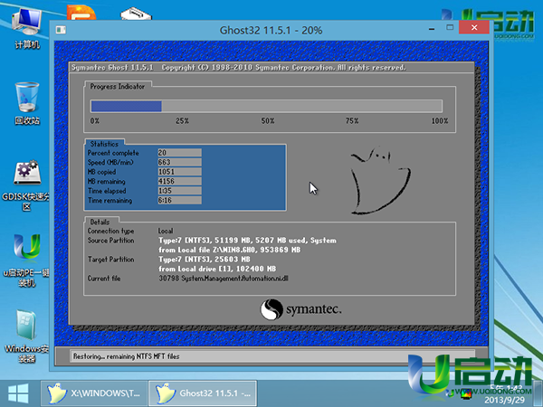Maximize the Ghost32 window

coord(450,28)
